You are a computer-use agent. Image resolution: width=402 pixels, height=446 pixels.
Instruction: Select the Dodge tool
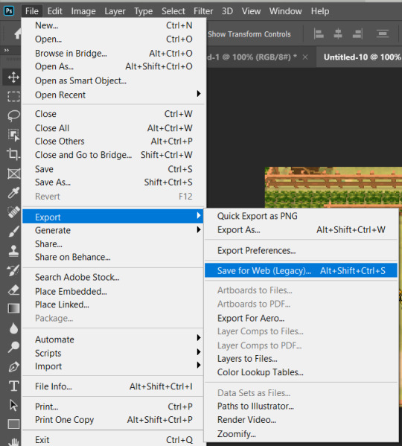13,347
